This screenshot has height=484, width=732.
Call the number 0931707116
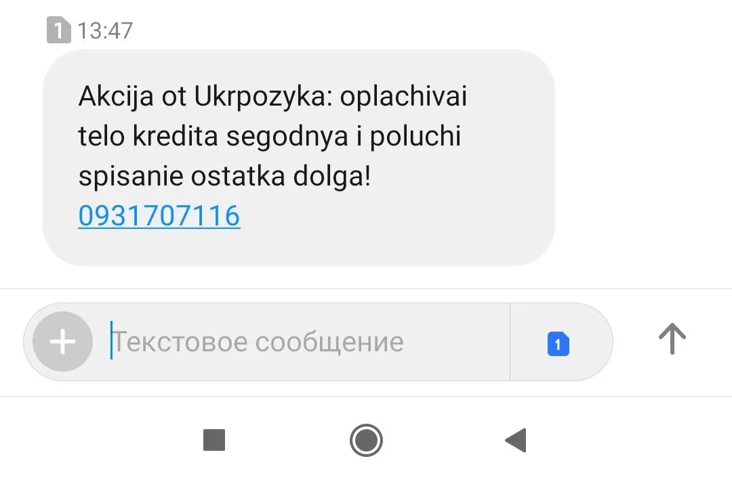tap(159, 215)
